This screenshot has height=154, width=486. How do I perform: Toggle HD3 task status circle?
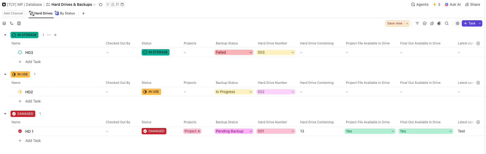pos(20,52)
